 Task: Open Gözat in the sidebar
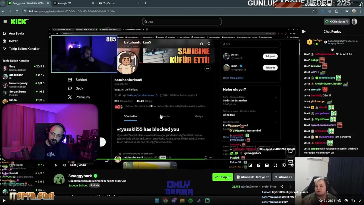tap(13, 41)
